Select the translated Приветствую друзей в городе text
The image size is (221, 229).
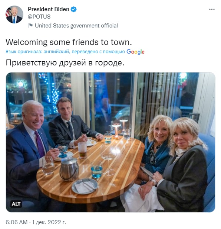(65, 63)
